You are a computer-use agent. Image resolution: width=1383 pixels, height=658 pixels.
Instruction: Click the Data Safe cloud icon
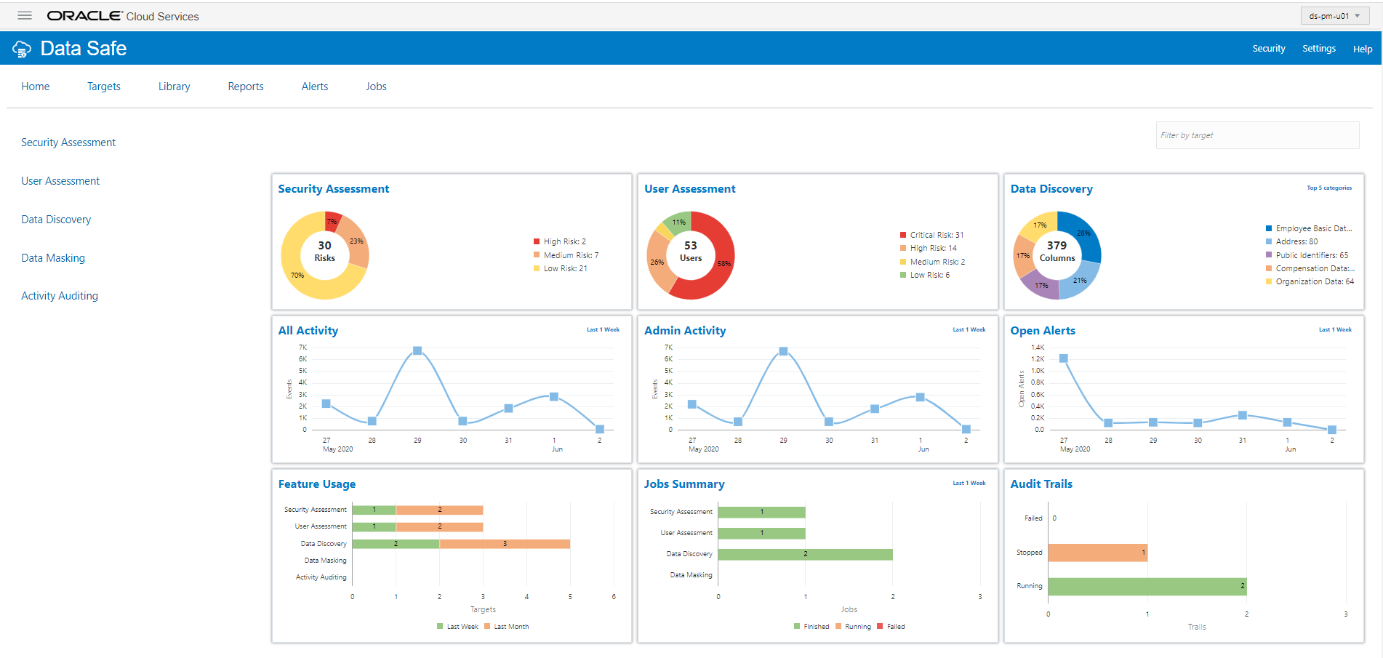pos(21,48)
